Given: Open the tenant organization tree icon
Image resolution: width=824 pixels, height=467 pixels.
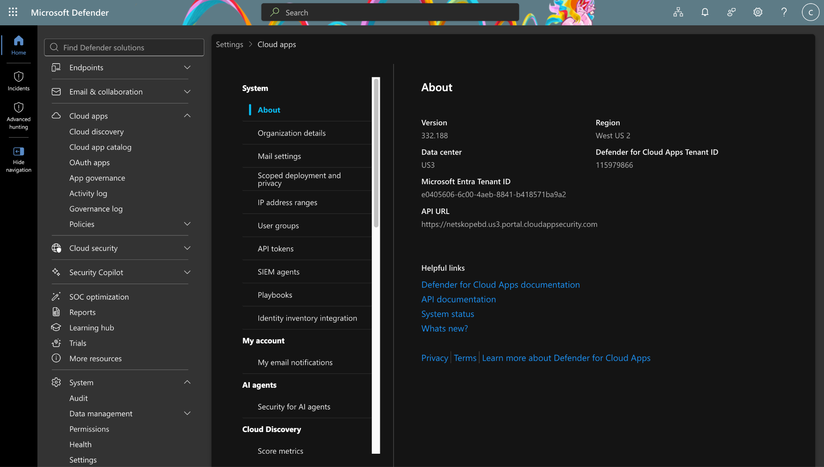Looking at the screenshot, I should point(678,12).
